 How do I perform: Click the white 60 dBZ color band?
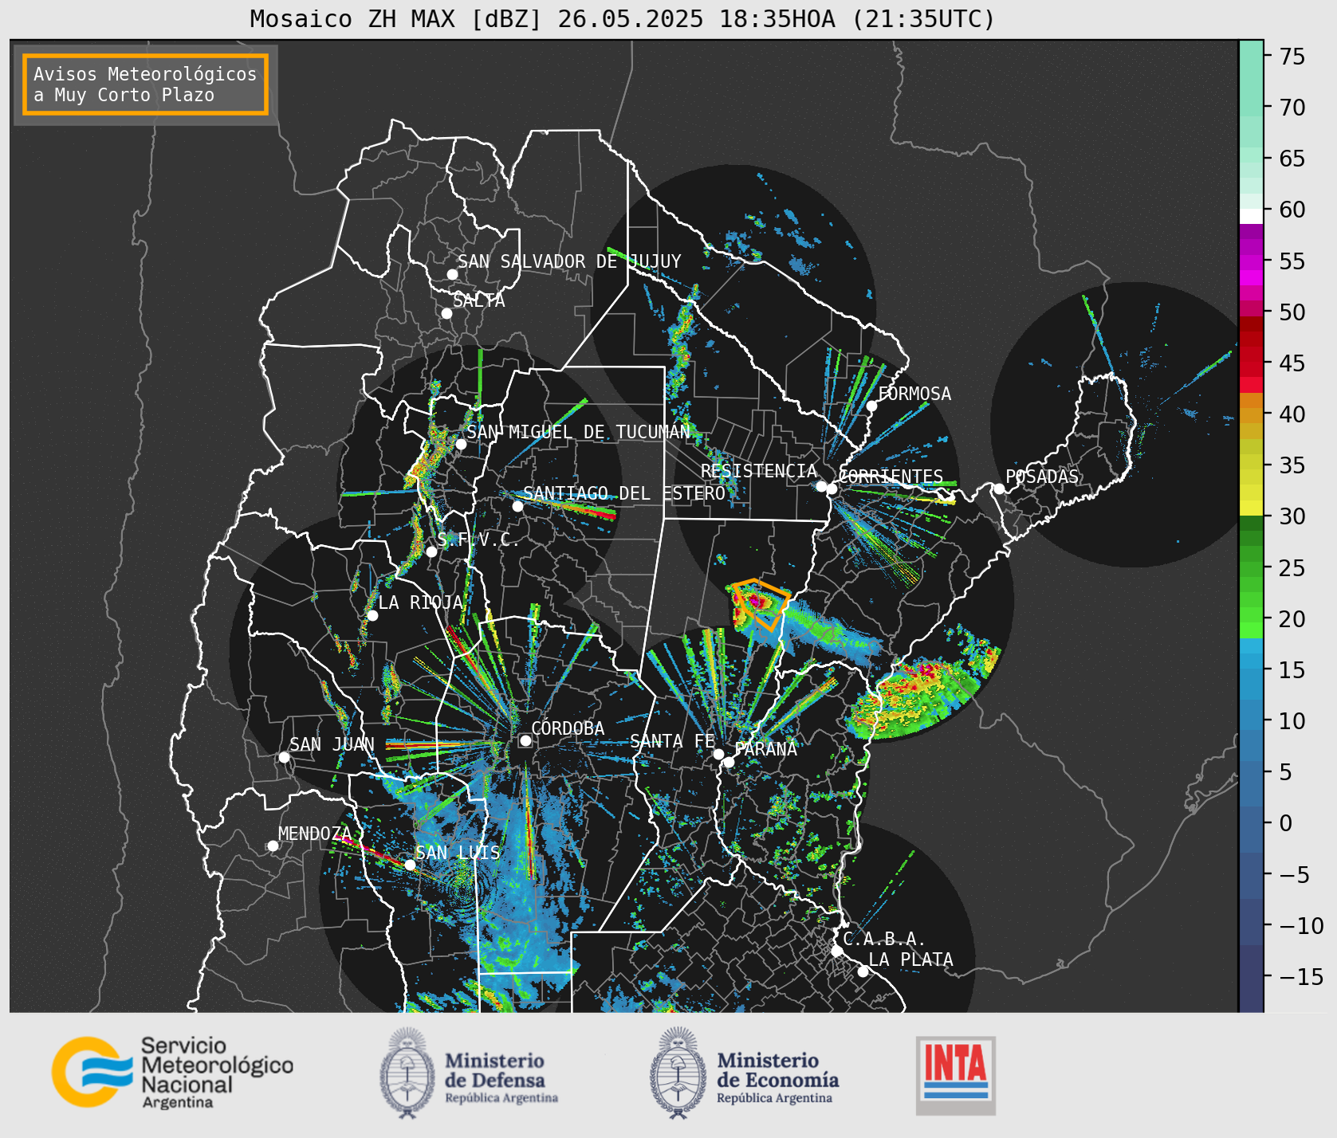click(1251, 215)
